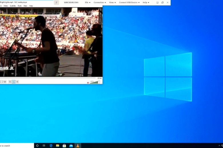Select VLC media player taskbar icon
Image resolution: width=223 pixels, height=148 pixels.
[x=78, y=146]
